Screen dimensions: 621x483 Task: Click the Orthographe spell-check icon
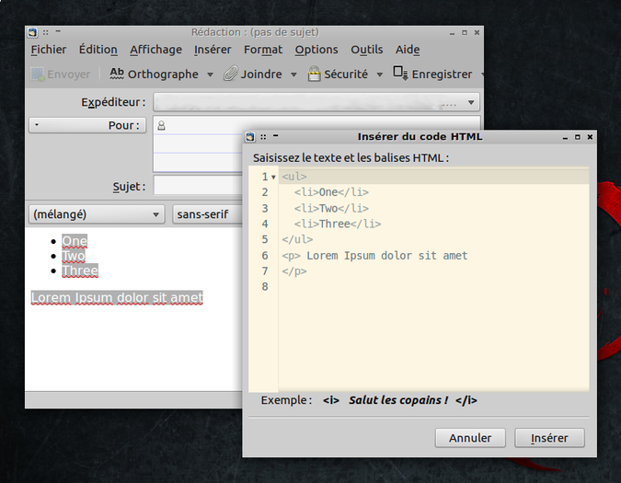(117, 74)
